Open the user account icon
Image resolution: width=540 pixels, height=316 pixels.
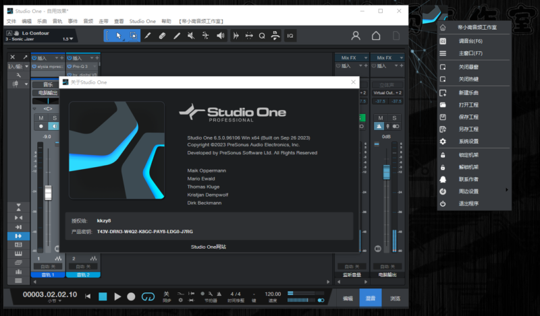pos(356,36)
